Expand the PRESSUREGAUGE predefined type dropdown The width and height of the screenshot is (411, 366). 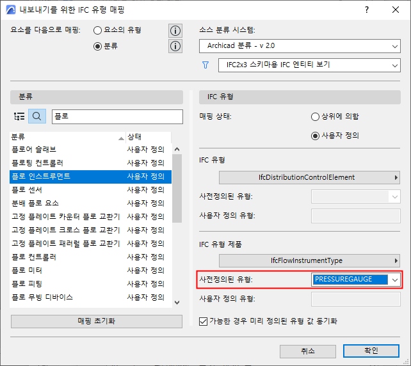coord(395,280)
